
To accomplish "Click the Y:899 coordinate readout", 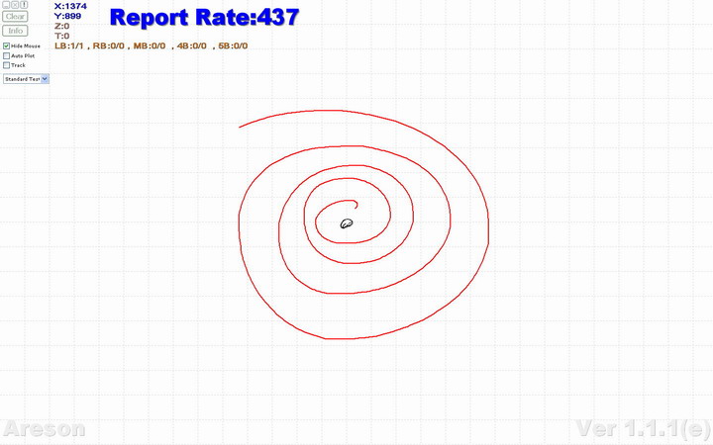I will tap(67, 16).
